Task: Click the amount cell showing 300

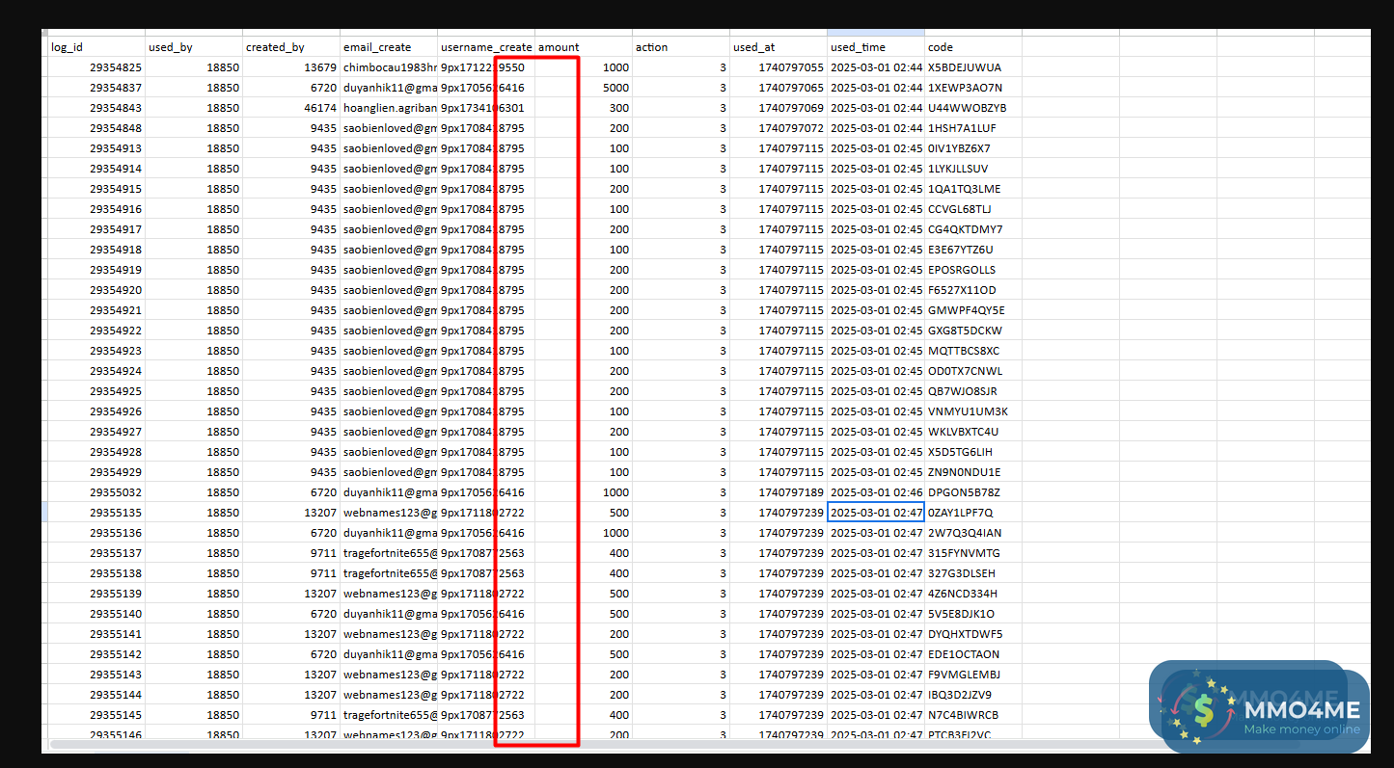Action: coord(584,108)
